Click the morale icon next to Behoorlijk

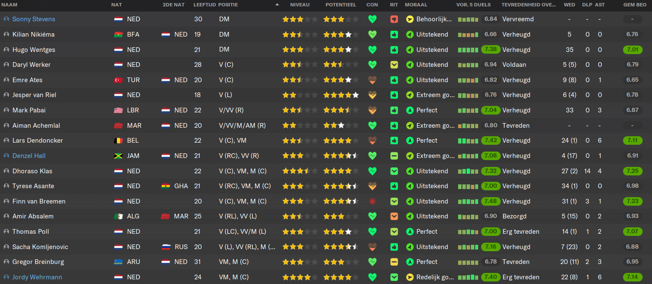tap(410, 19)
